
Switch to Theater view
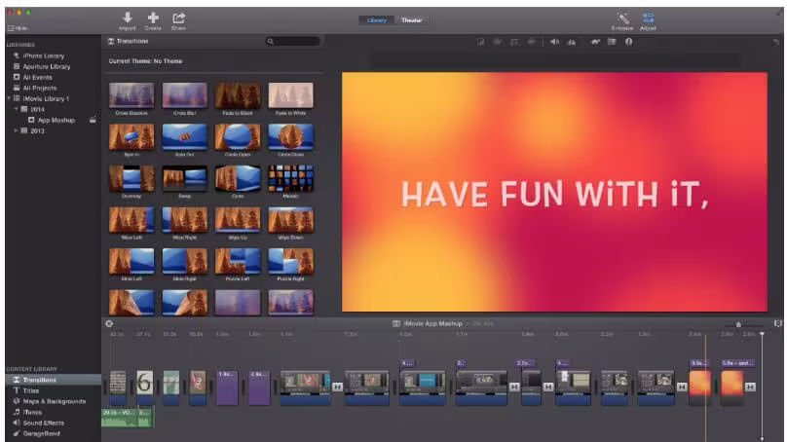pyautogui.click(x=412, y=20)
